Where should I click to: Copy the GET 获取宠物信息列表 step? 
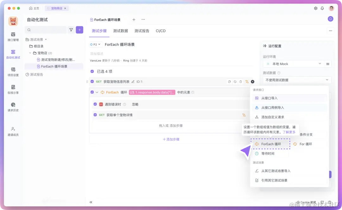pyautogui.click(x=229, y=81)
